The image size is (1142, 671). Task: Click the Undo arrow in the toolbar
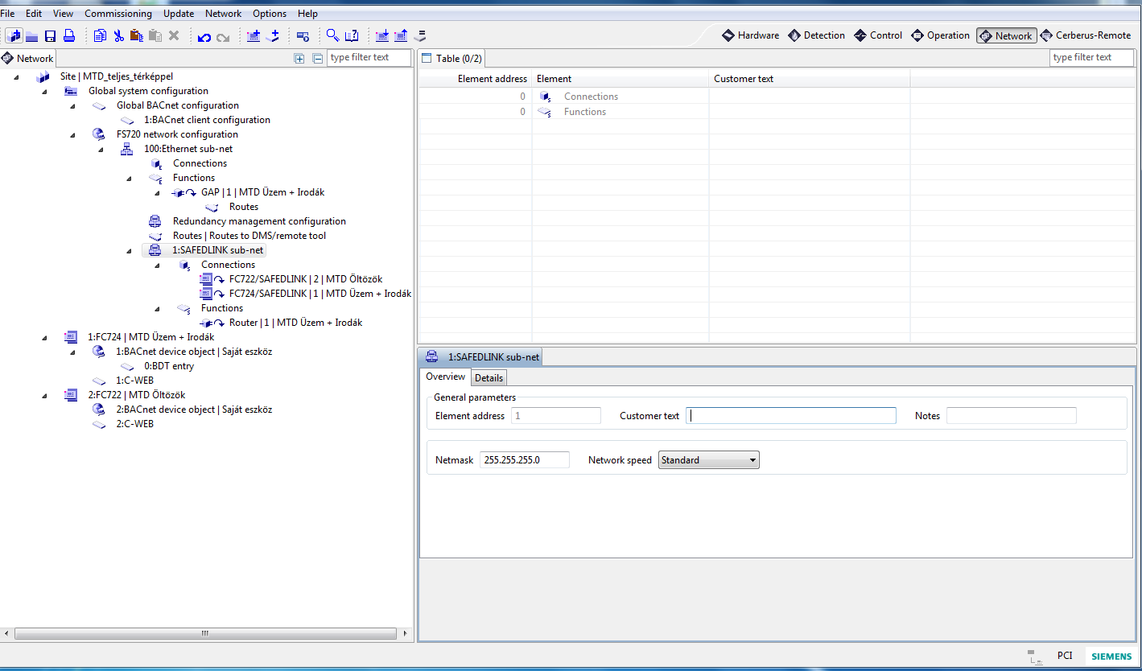pos(204,36)
